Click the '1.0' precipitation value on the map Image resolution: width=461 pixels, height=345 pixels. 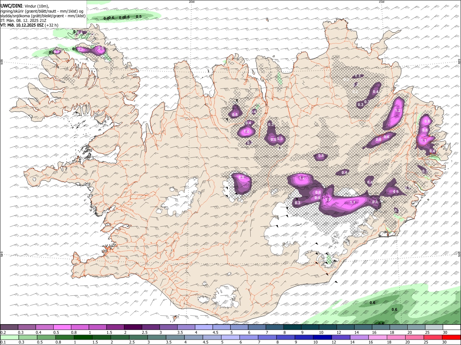coord(246,132)
